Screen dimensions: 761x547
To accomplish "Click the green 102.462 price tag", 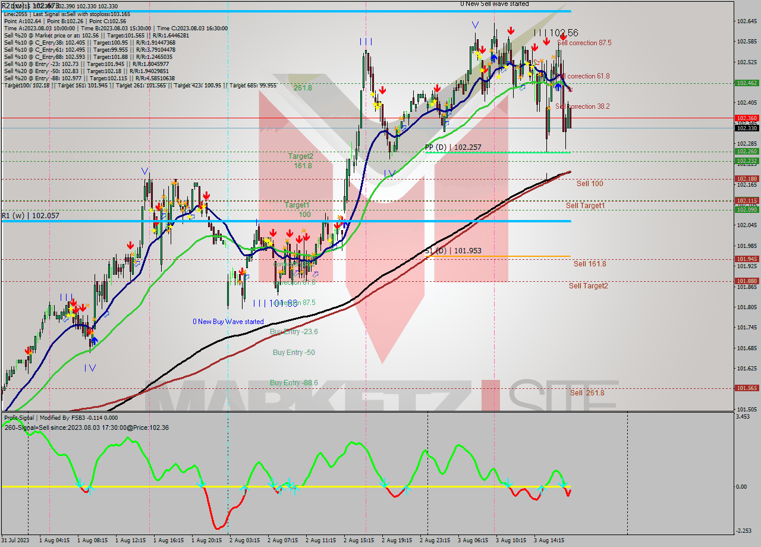I will coord(746,83).
